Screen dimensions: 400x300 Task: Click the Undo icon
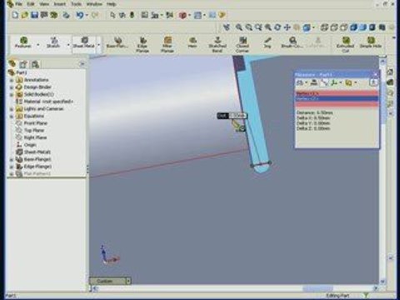(79, 15)
